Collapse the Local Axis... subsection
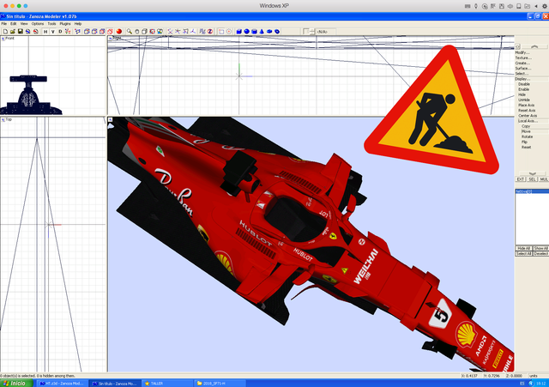Image resolution: width=549 pixels, height=387 pixels. click(x=528, y=121)
